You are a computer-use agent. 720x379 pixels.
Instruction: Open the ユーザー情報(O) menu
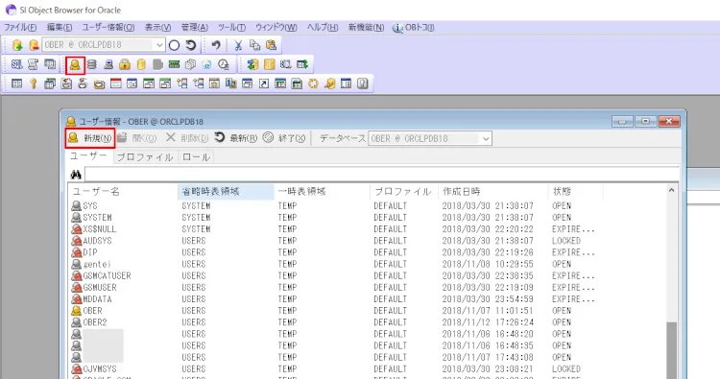[108, 28]
